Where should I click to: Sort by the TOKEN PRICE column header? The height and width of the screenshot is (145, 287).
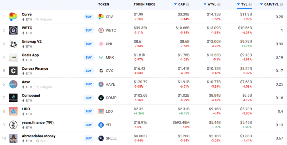pos(144,5)
